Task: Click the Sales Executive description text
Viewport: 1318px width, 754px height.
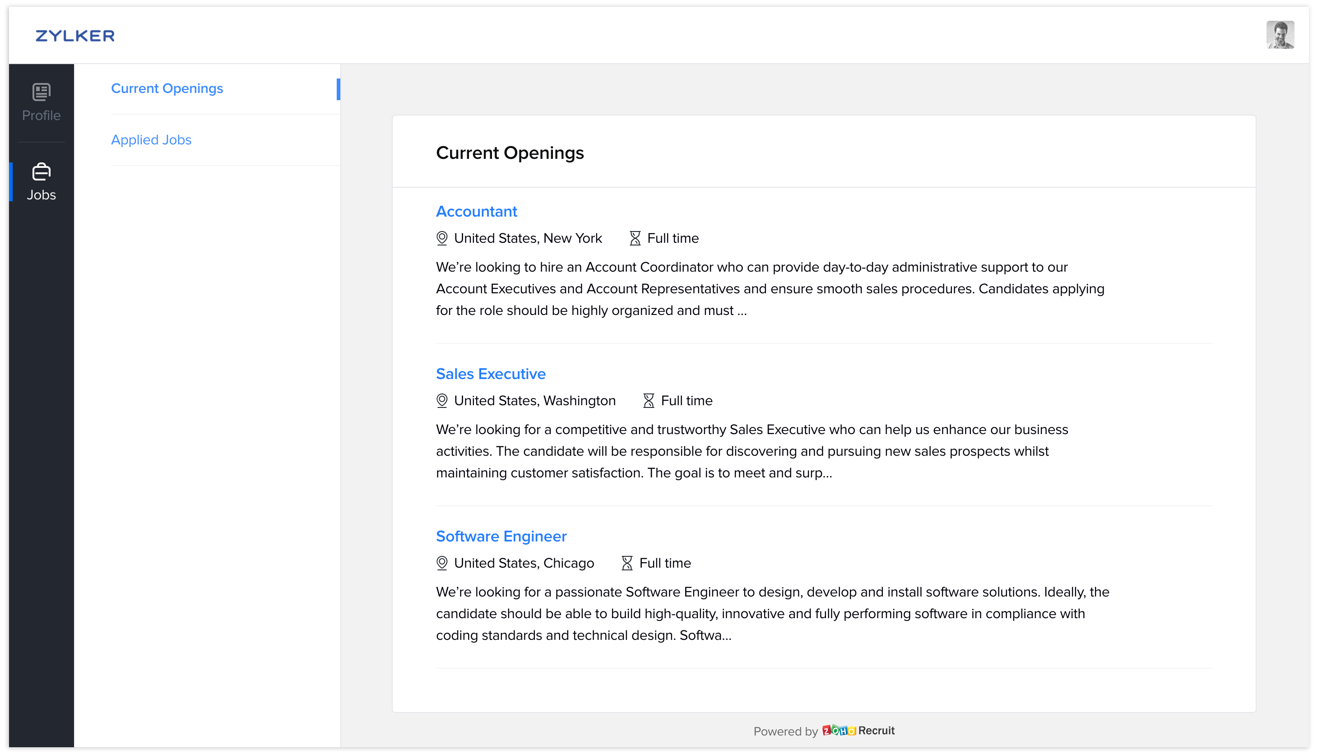Action: click(751, 451)
